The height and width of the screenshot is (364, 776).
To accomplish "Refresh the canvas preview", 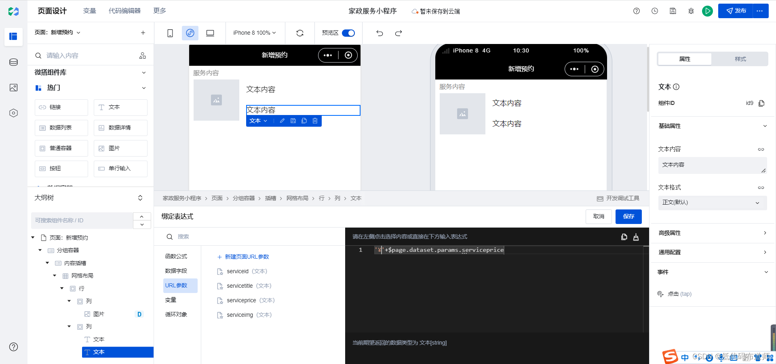I will [300, 33].
